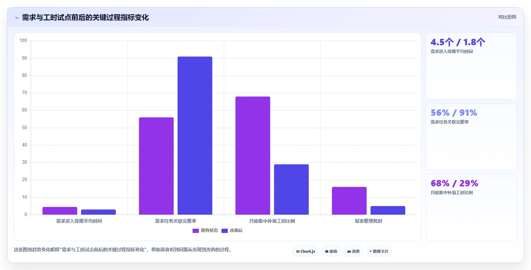The image size is (531, 270).
Task: Click the 对比矩阵 label in the header
Action: pyautogui.click(x=507, y=17)
